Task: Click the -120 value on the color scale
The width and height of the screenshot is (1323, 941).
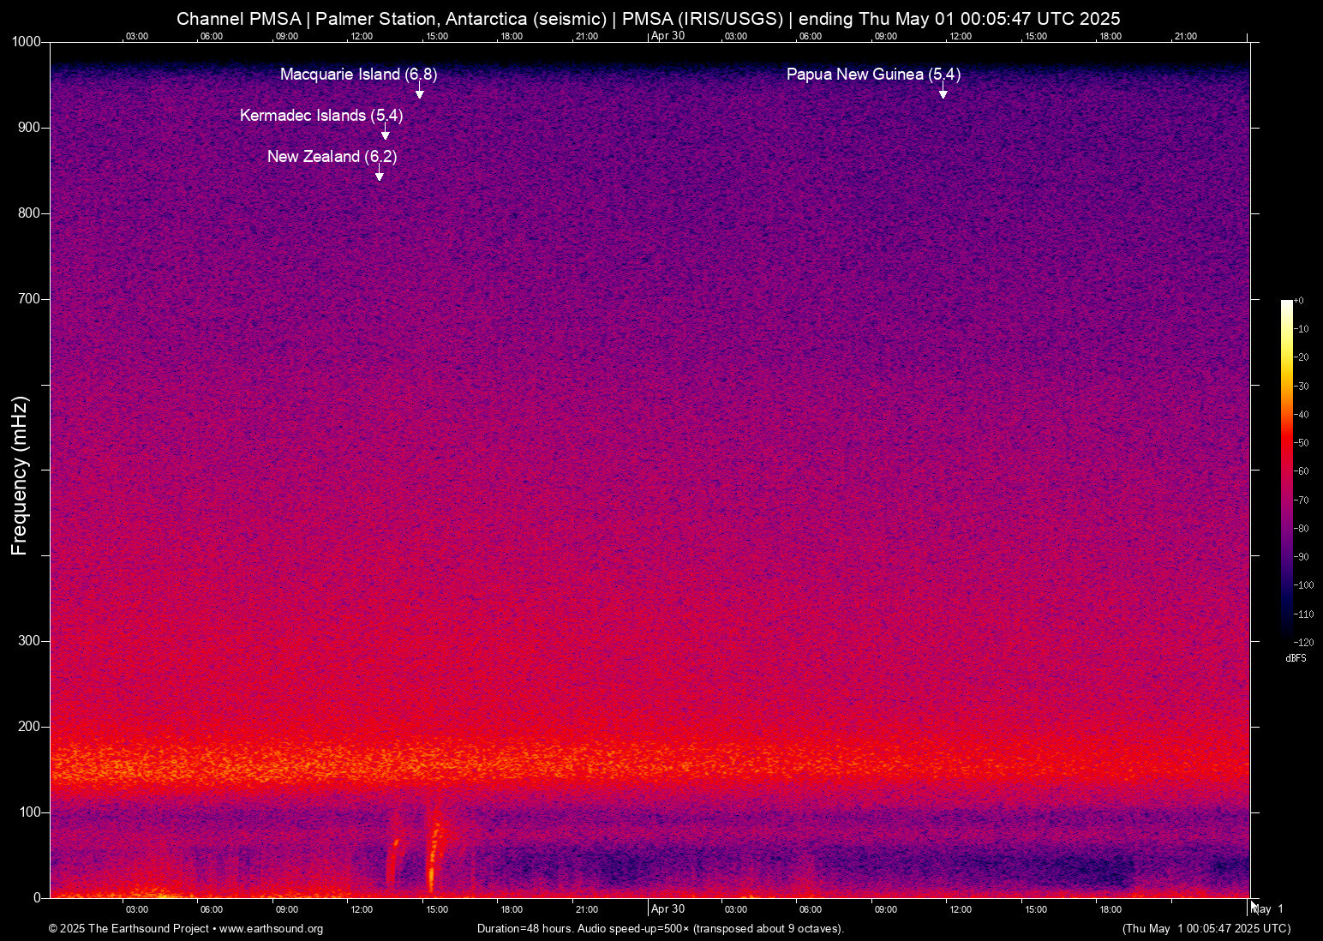Action: [x=1304, y=643]
